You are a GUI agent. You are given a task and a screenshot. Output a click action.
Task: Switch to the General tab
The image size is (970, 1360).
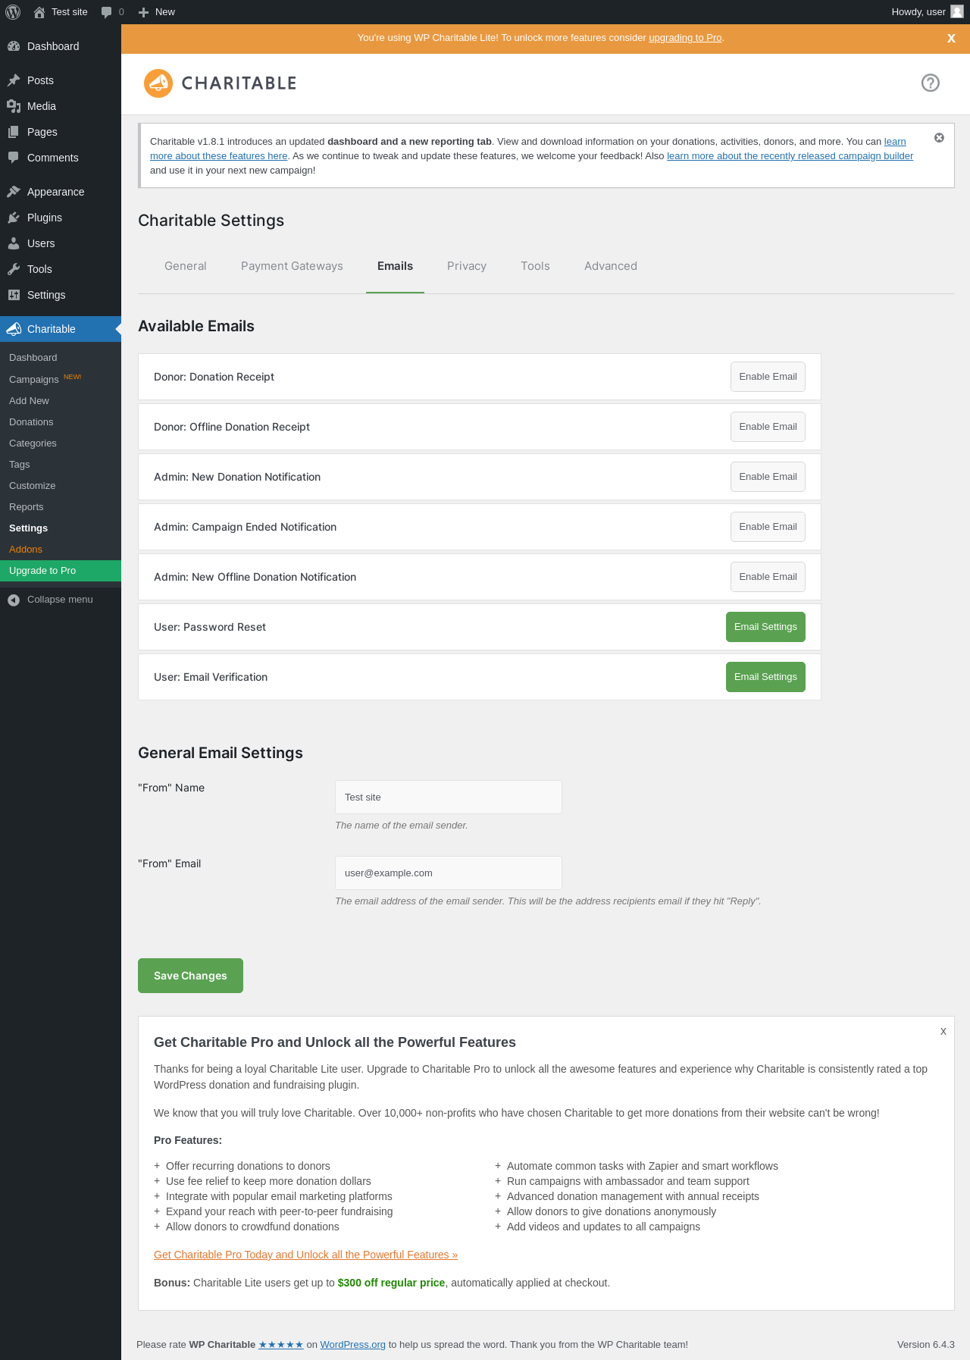tap(186, 266)
